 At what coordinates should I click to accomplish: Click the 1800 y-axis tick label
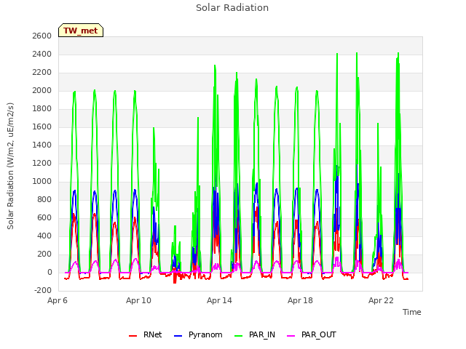coord(42,108)
